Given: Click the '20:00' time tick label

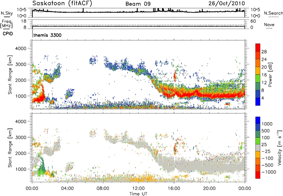Looking at the screenshot, I should point(209,189).
